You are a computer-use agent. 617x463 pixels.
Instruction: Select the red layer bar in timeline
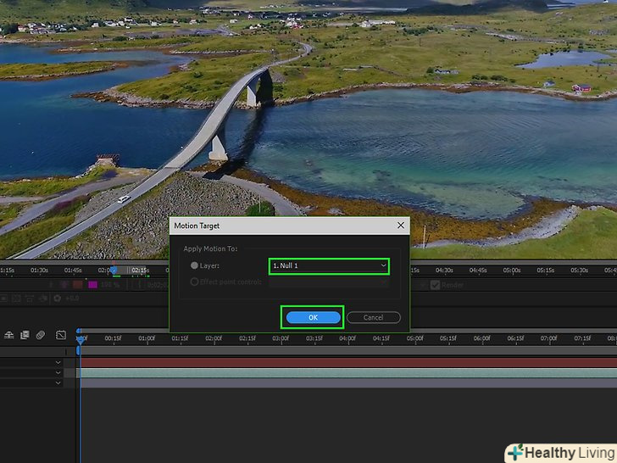[x=339, y=362]
